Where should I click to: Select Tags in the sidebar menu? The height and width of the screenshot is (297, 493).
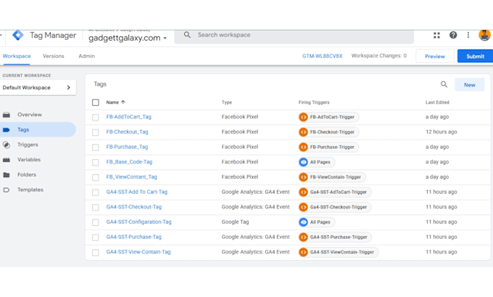click(38, 130)
